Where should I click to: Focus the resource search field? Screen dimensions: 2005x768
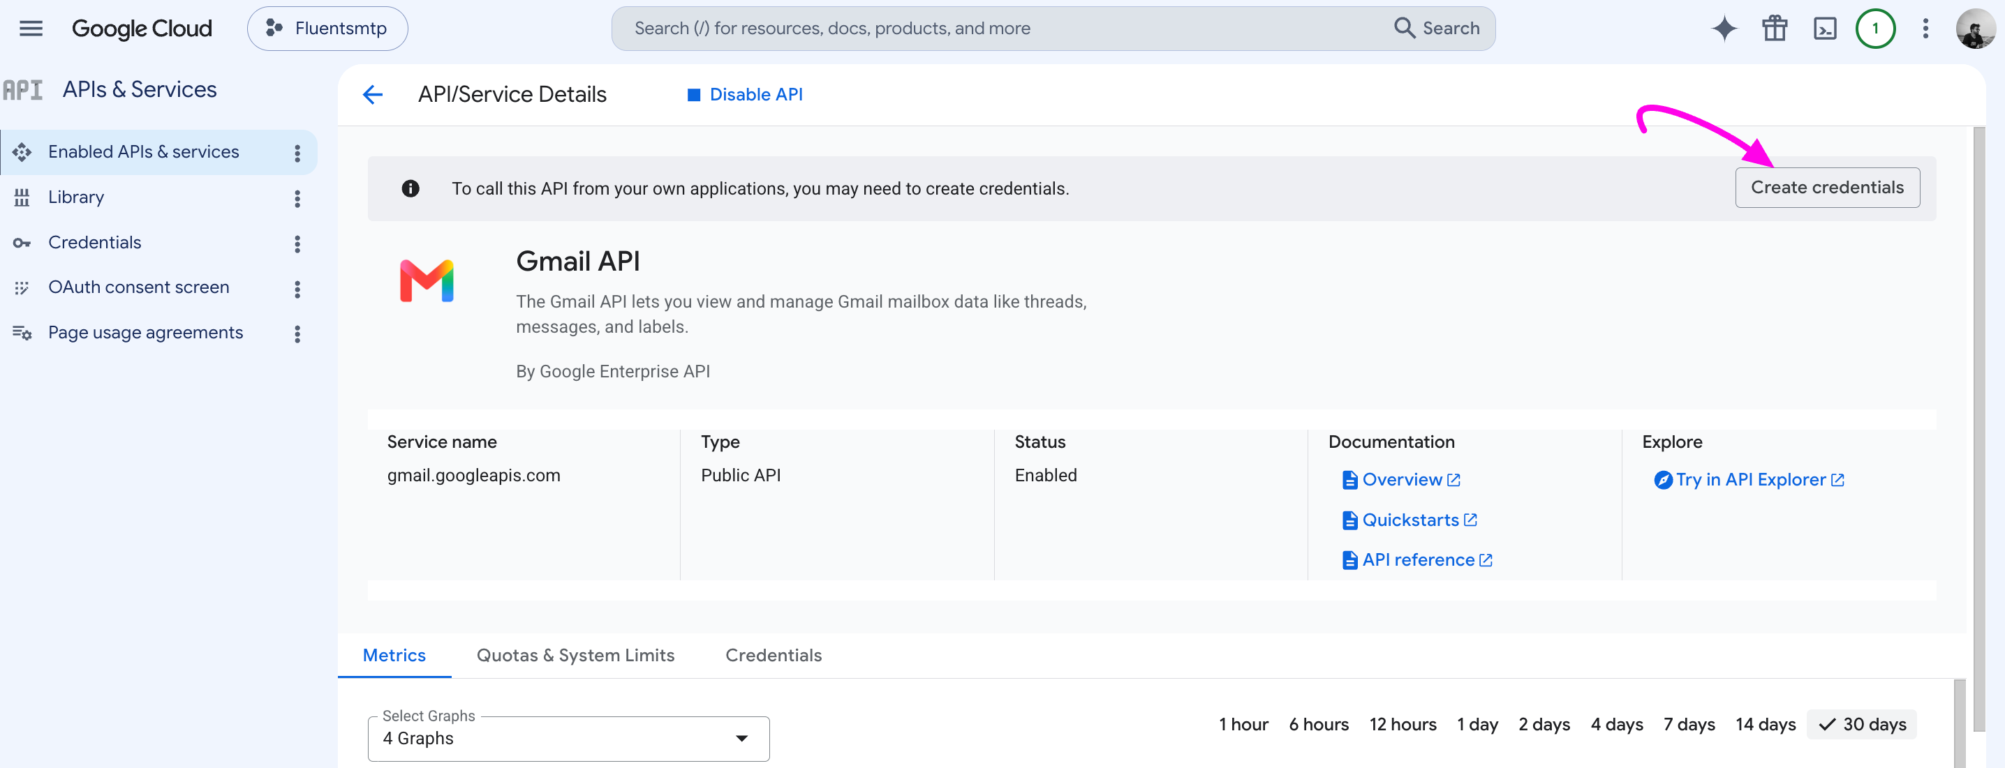[1004, 29]
